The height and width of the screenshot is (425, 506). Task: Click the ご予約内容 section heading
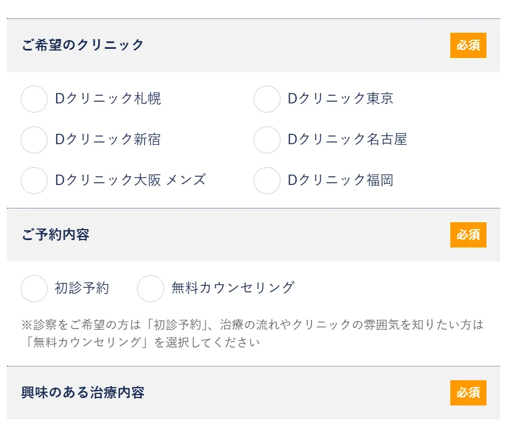pyautogui.click(x=56, y=235)
